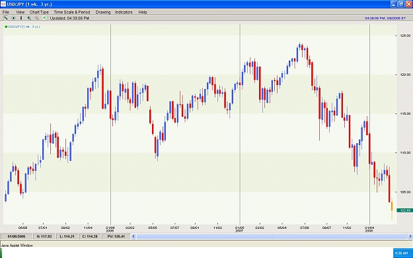
Task: Minimize the USD/JPY chart window
Action: (394, 4)
